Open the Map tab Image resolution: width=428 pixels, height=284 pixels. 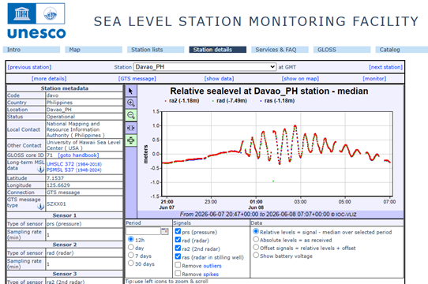click(x=94, y=50)
